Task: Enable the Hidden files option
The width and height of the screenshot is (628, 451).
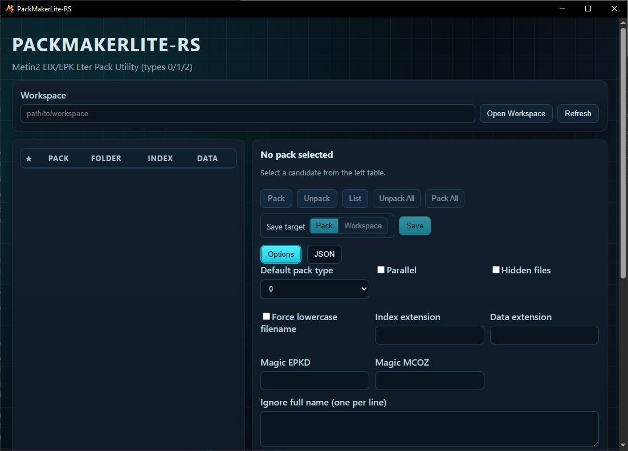Action: [496, 269]
